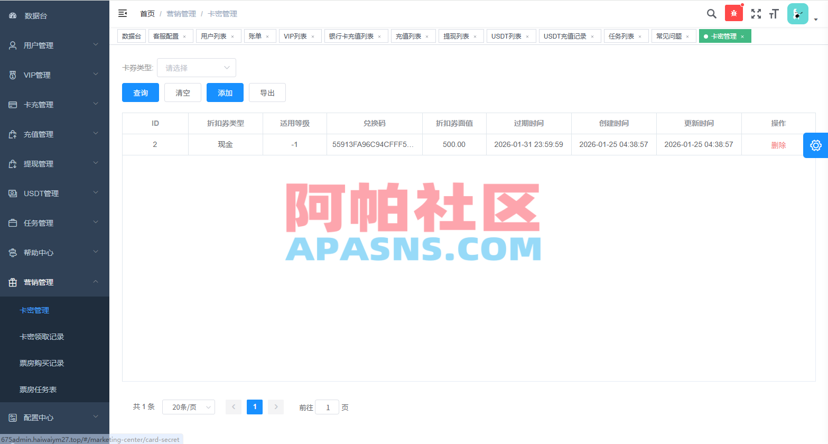Open the search magnifier icon
This screenshot has width=828, height=444.
tap(712, 14)
